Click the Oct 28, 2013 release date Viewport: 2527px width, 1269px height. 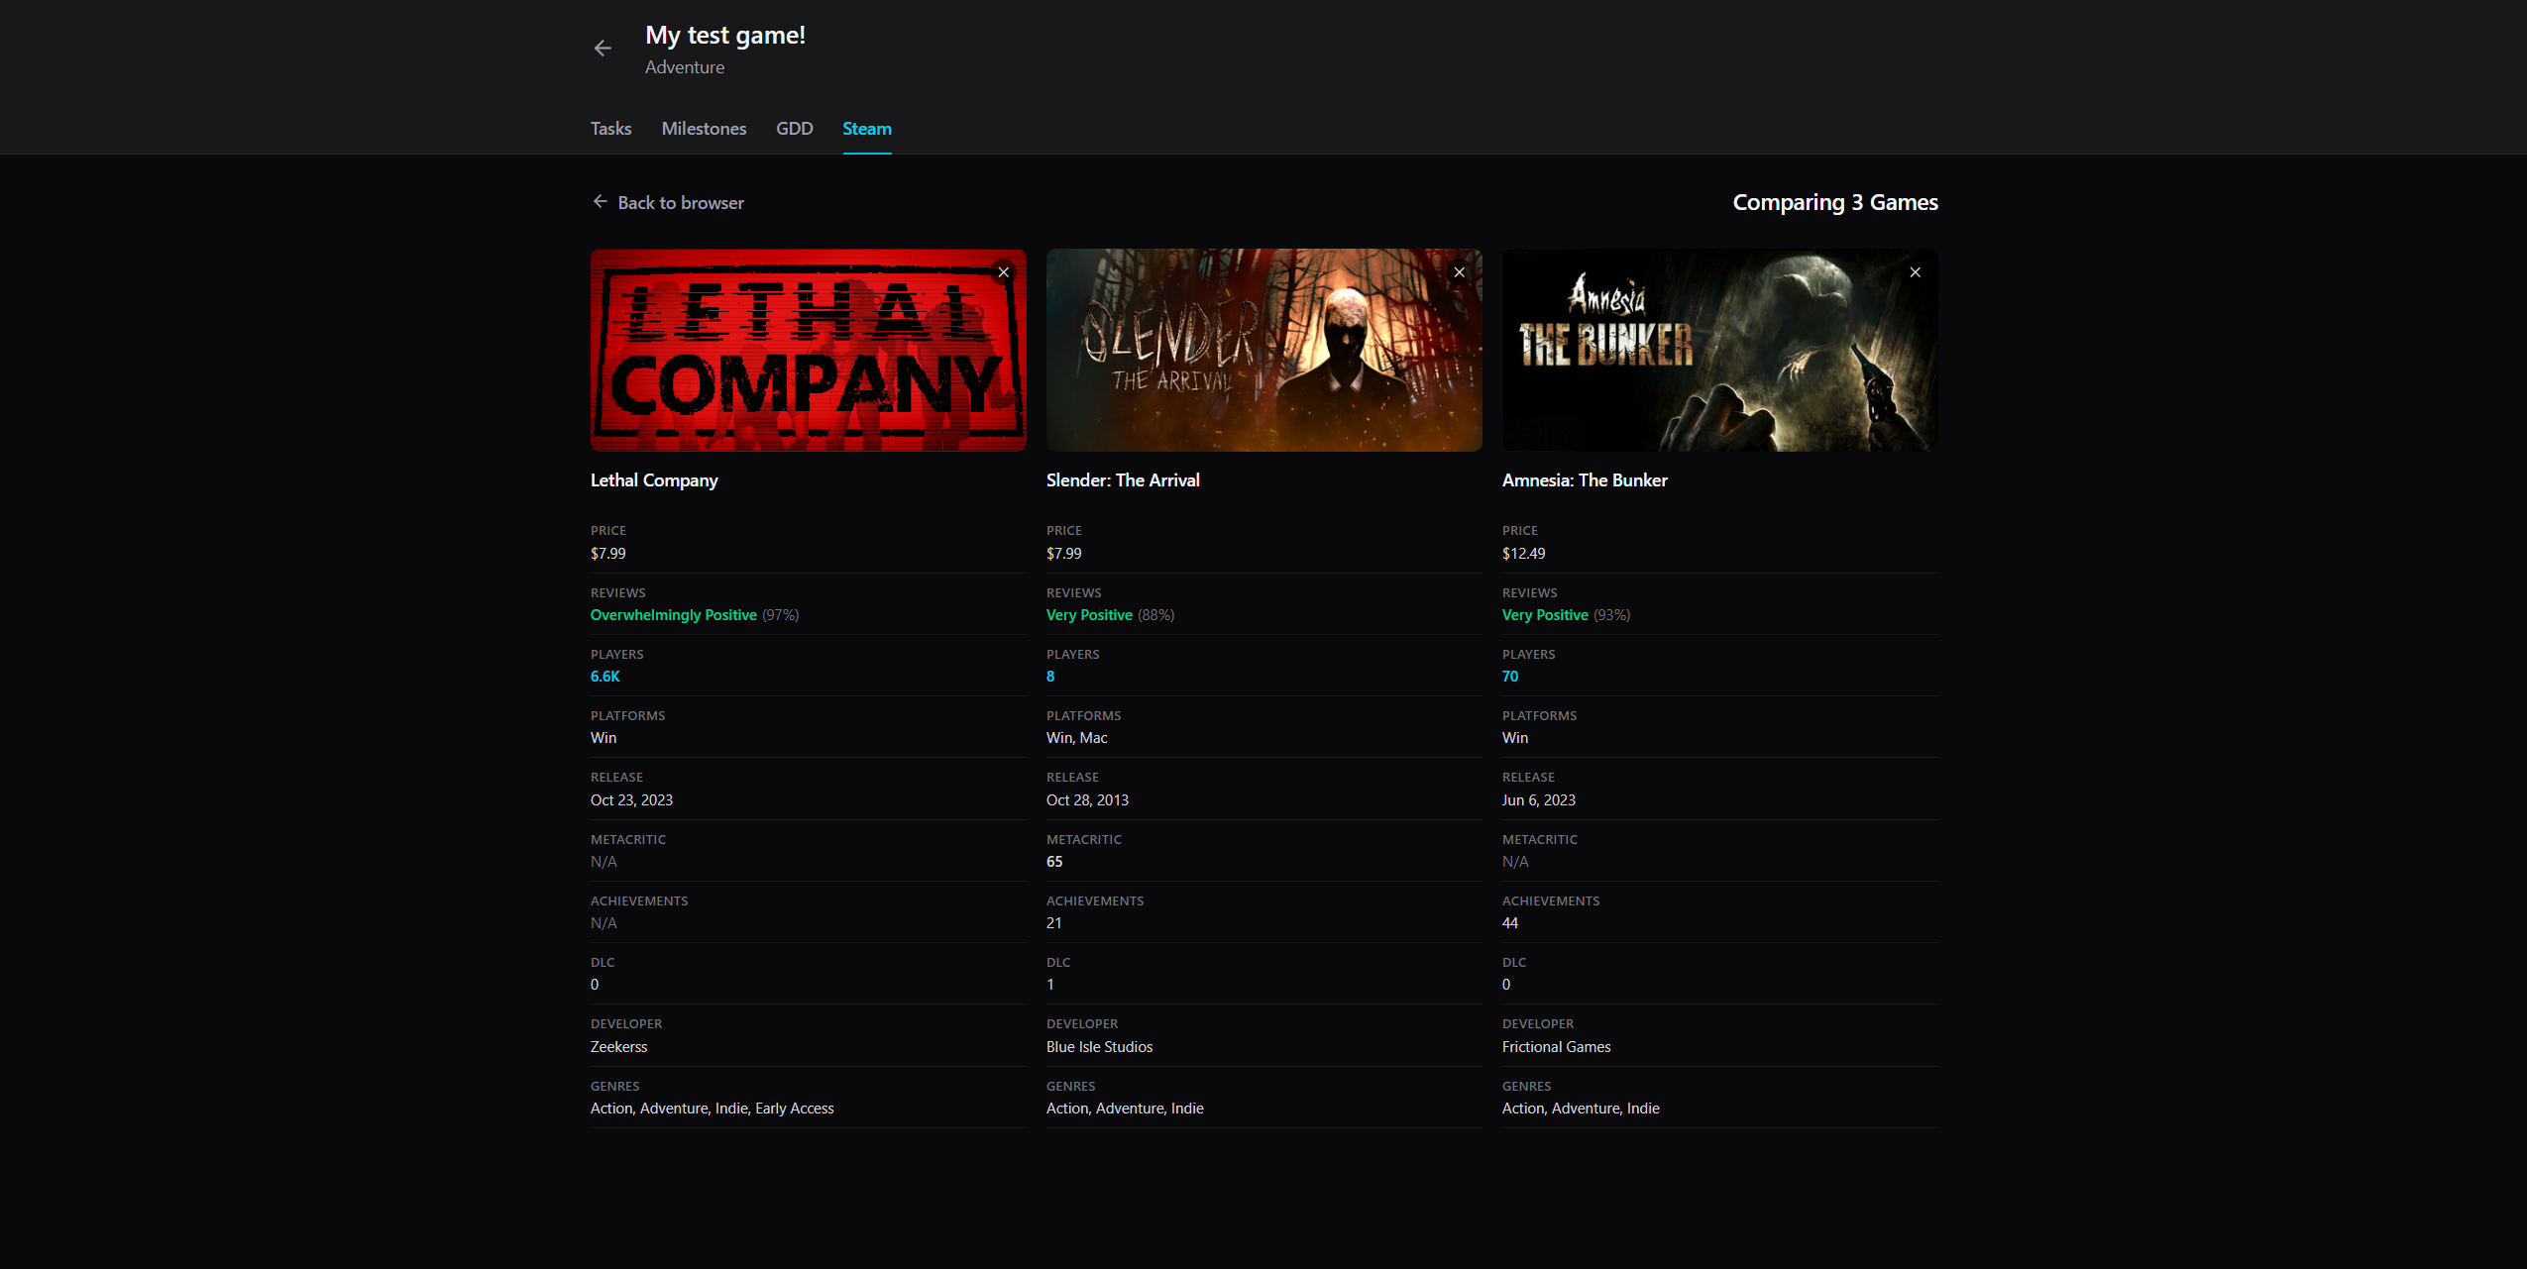point(1087,800)
